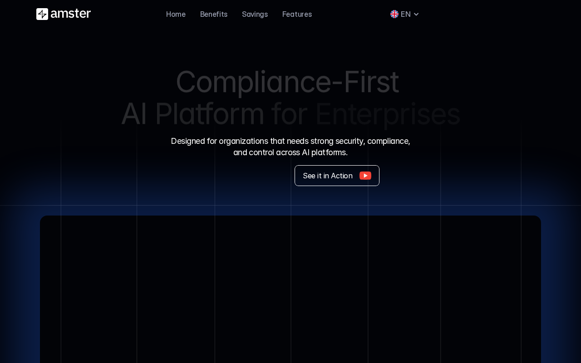Open the Benefits nav item
Image resolution: width=581 pixels, height=363 pixels.
pyautogui.click(x=214, y=14)
